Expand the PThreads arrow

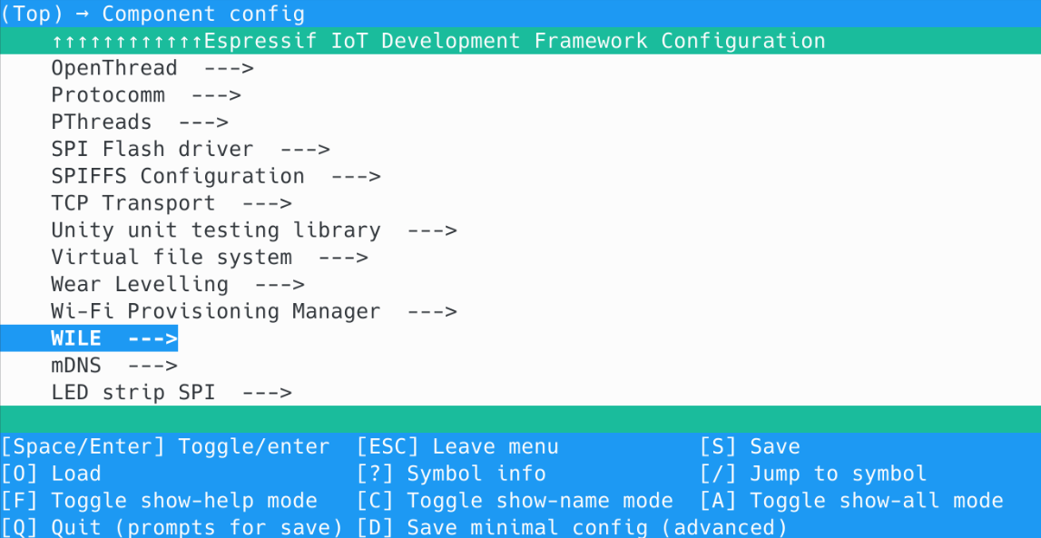click(x=203, y=122)
